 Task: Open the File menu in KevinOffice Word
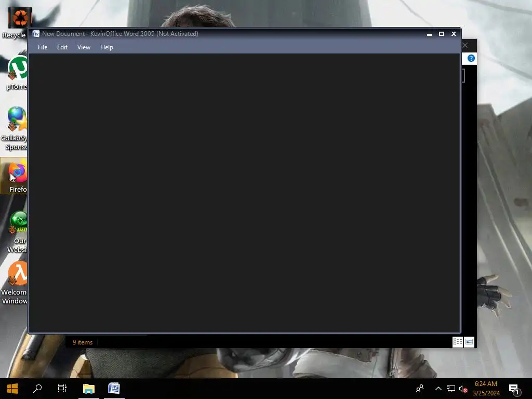[43, 47]
